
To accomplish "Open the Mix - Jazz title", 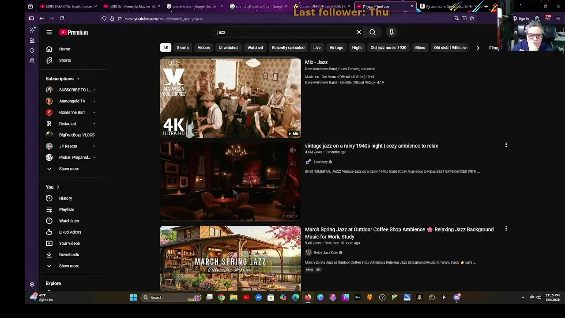I will (316, 62).
